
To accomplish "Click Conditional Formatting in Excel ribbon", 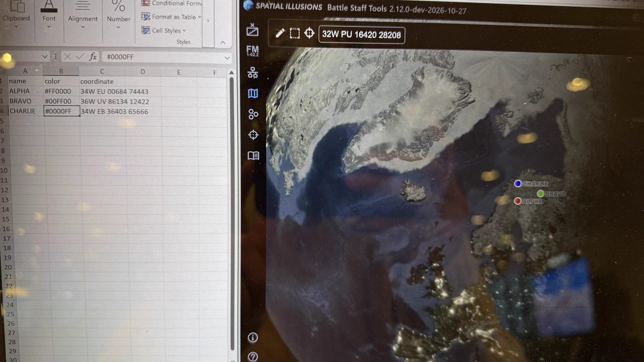I will click(x=172, y=3).
